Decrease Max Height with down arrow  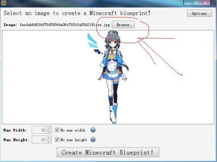[x=48, y=141]
